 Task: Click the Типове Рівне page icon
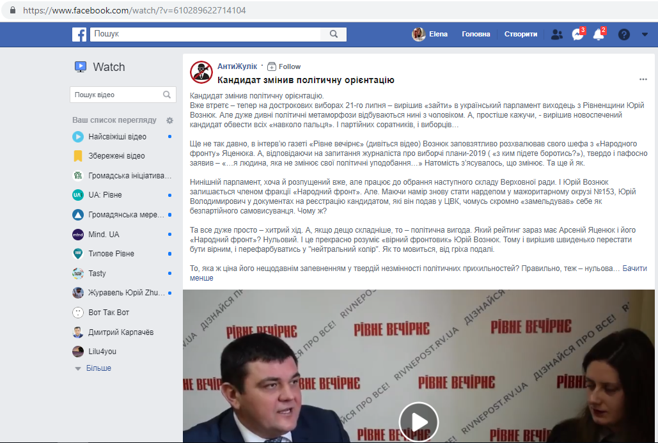78,254
